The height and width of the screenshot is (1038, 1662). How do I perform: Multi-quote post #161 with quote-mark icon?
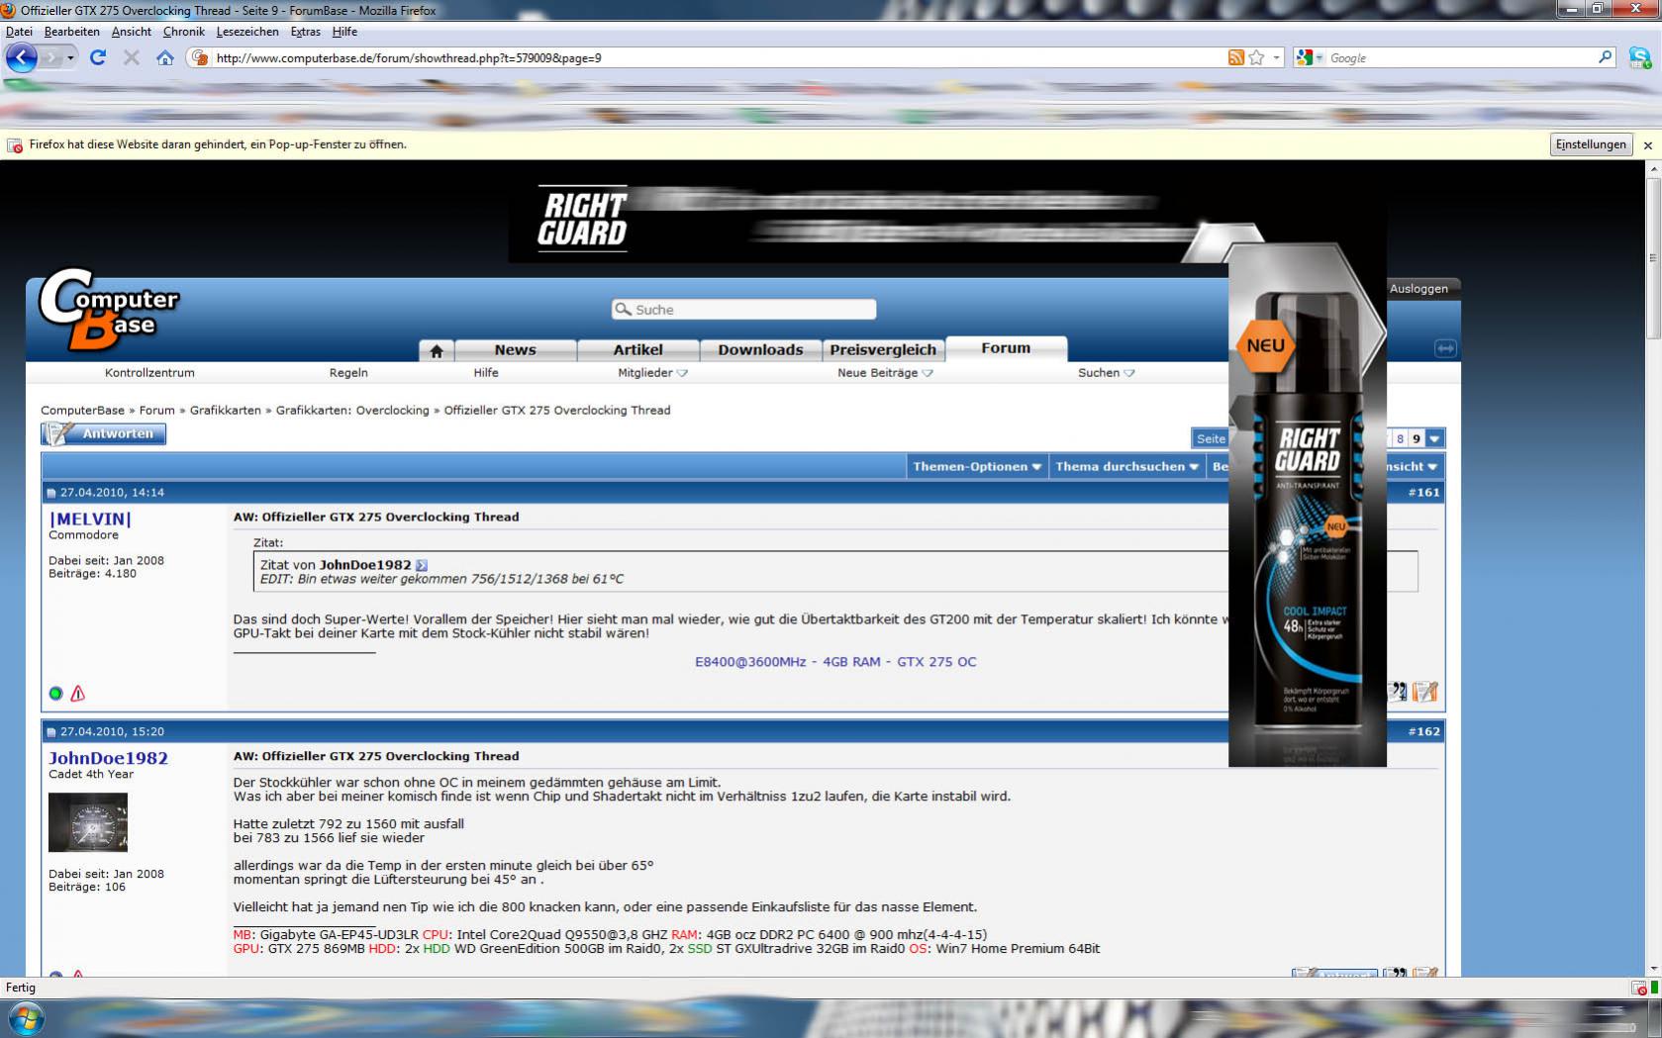1397,692
